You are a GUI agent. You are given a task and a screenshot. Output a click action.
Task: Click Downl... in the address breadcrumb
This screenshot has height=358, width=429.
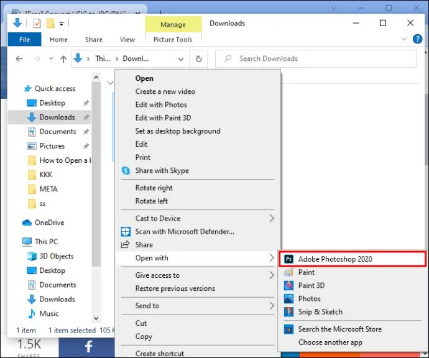[136, 58]
